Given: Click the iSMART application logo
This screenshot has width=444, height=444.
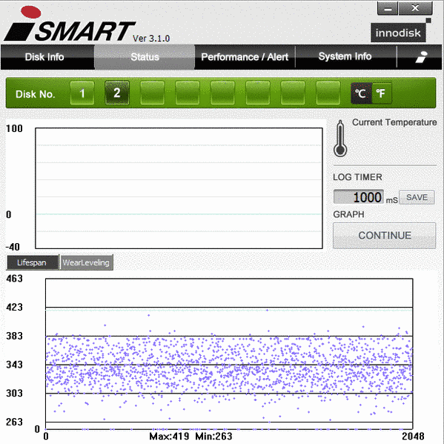Looking at the screenshot, I should [70, 24].
